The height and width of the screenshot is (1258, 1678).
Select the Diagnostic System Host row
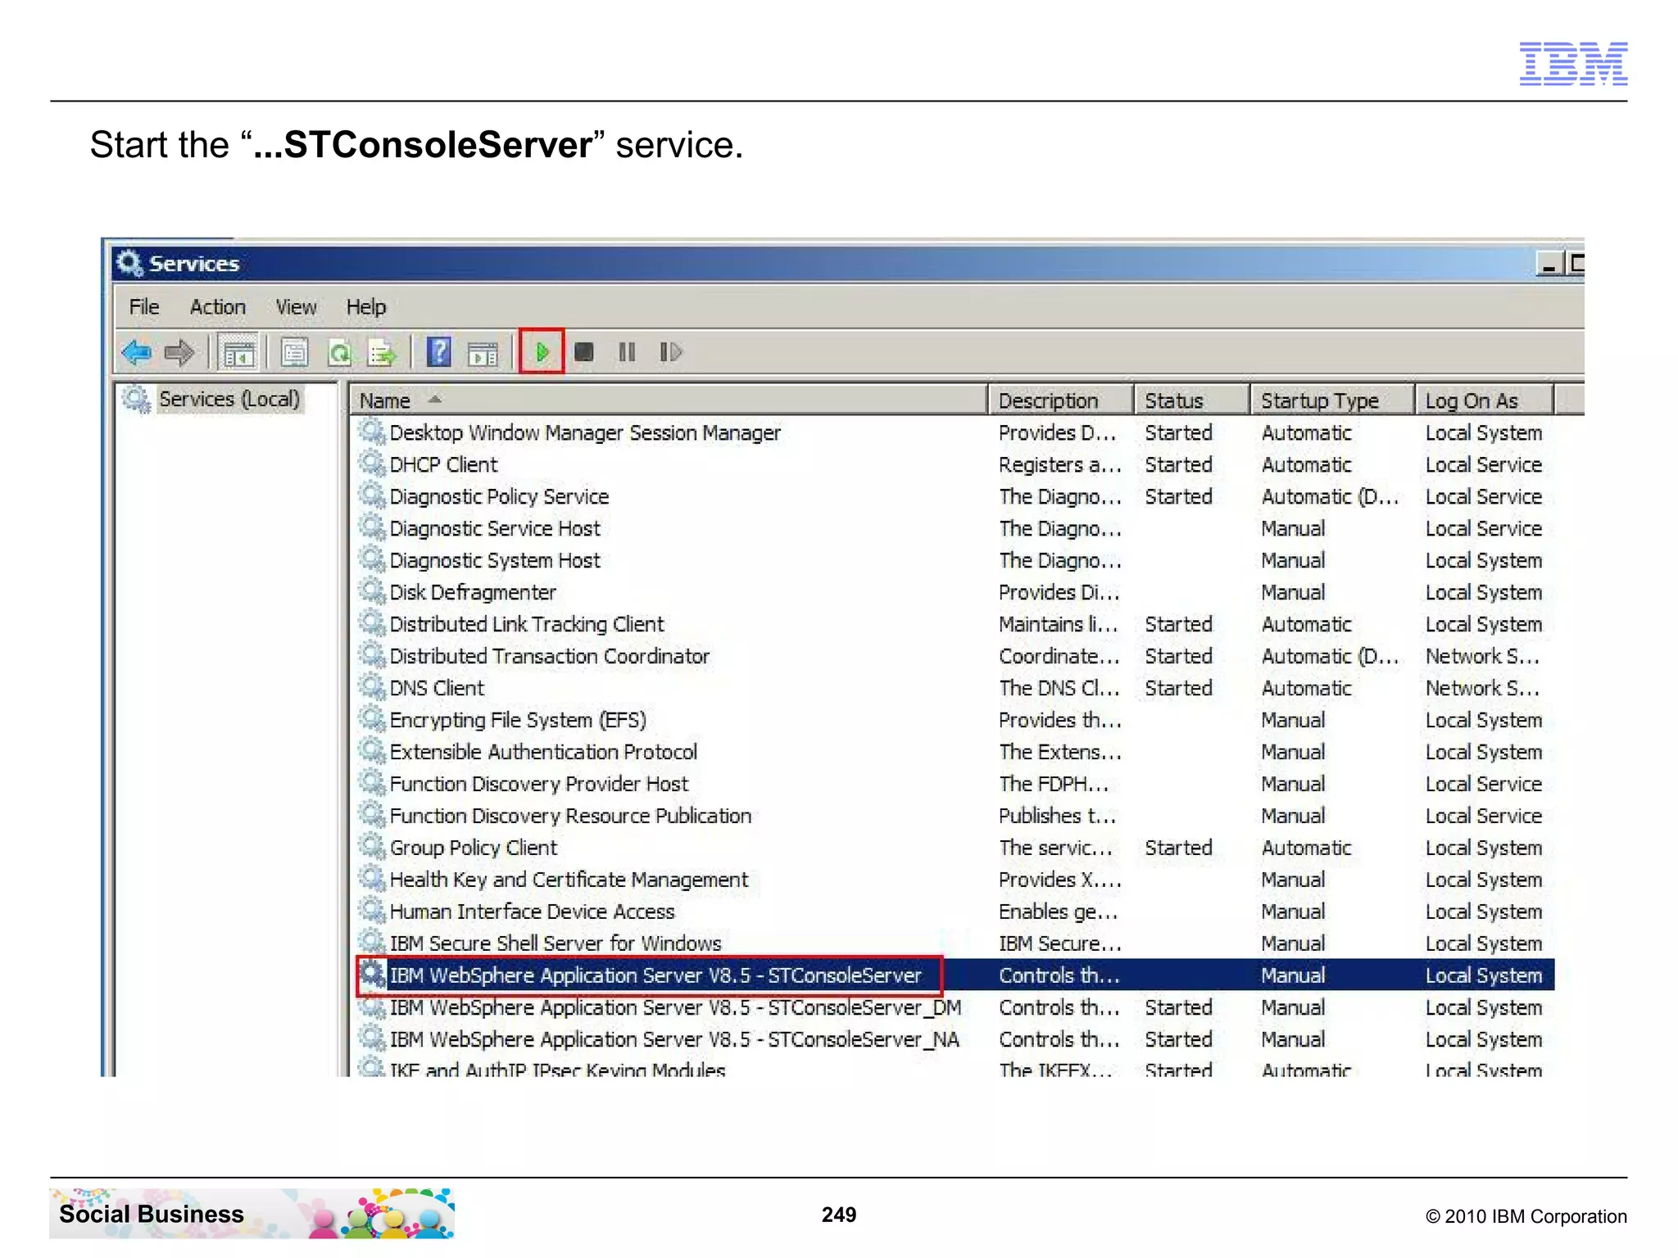click(955, 560)
